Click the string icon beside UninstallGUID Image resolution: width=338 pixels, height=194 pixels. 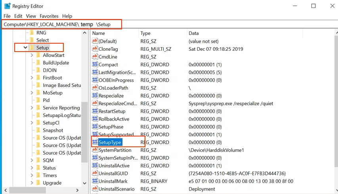click(x=95, y=173)
